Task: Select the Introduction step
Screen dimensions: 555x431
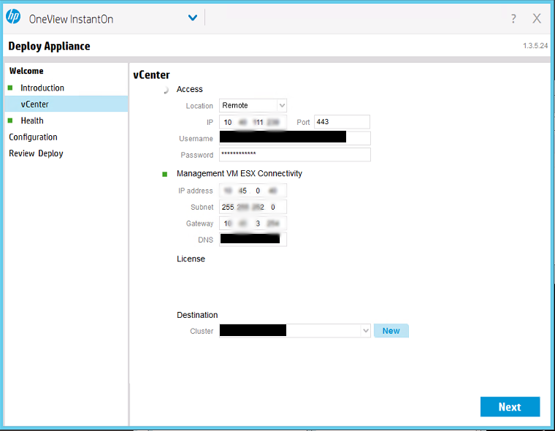Action: [42, 88]
